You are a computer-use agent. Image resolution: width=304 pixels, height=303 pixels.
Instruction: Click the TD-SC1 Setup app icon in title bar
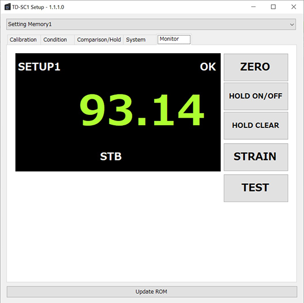tap(8, 7)
